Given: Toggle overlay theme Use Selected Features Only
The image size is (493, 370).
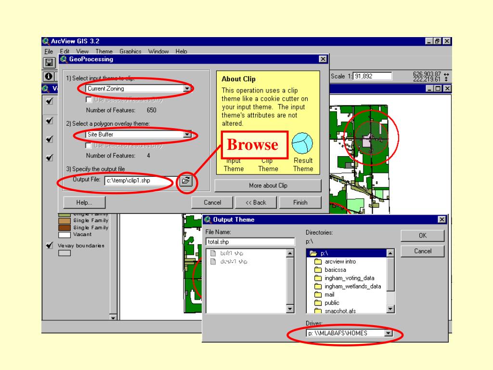Looking at the screenshot, I should point(89,145).
